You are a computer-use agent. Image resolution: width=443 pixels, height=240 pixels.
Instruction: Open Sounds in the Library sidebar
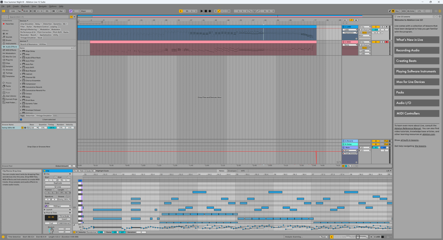(9, 37)
